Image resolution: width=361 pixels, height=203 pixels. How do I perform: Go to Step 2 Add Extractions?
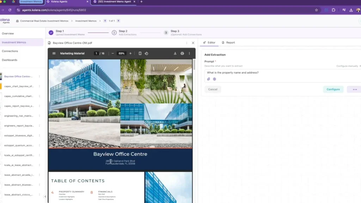tap(123, 32)
